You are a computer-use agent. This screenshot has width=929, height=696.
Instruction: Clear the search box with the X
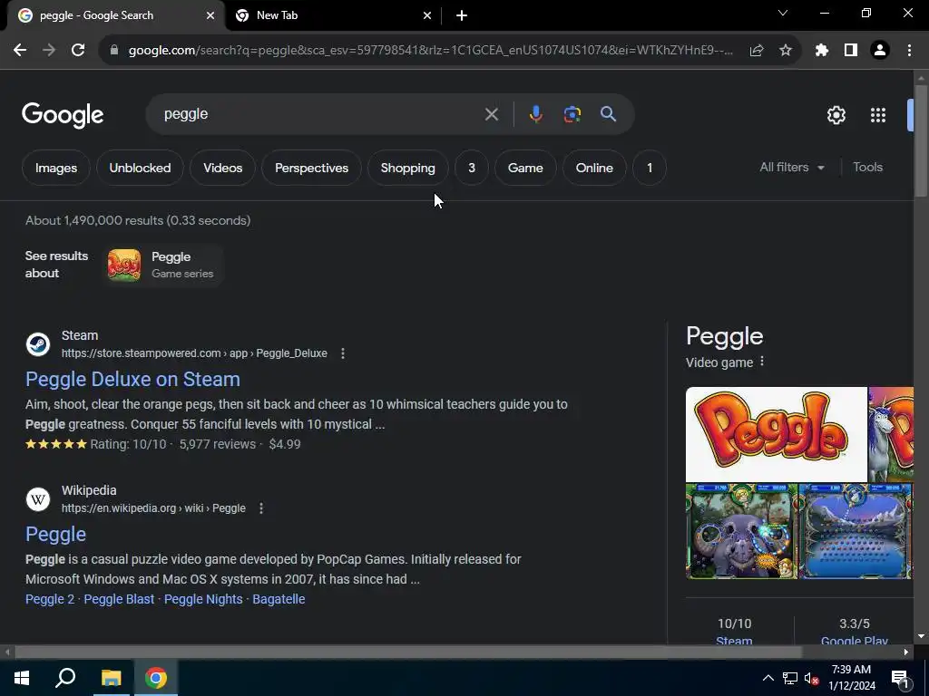point(491,114)
